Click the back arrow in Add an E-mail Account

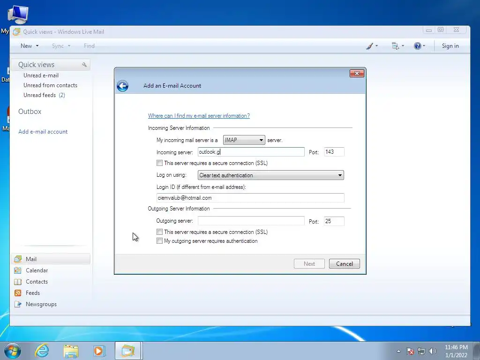[122, 86]
